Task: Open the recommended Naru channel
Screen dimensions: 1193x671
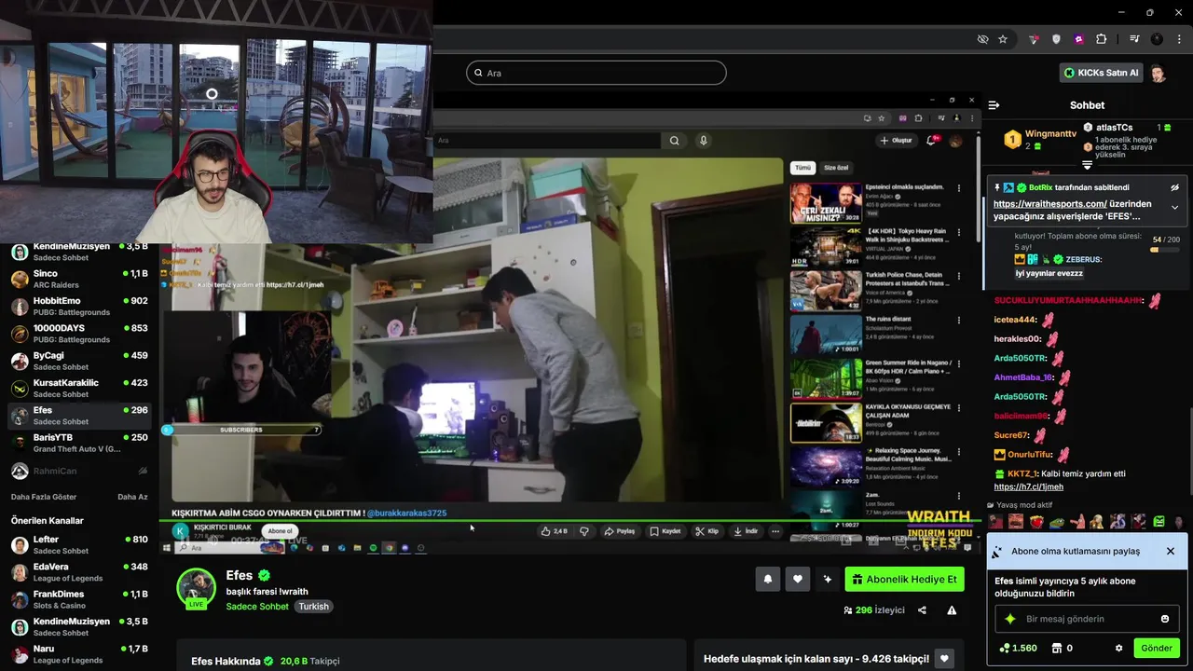Action: pyautogui.click(x=79, y=653)
